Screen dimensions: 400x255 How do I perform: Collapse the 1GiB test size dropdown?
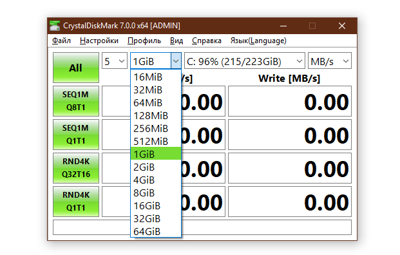[176, 61]
